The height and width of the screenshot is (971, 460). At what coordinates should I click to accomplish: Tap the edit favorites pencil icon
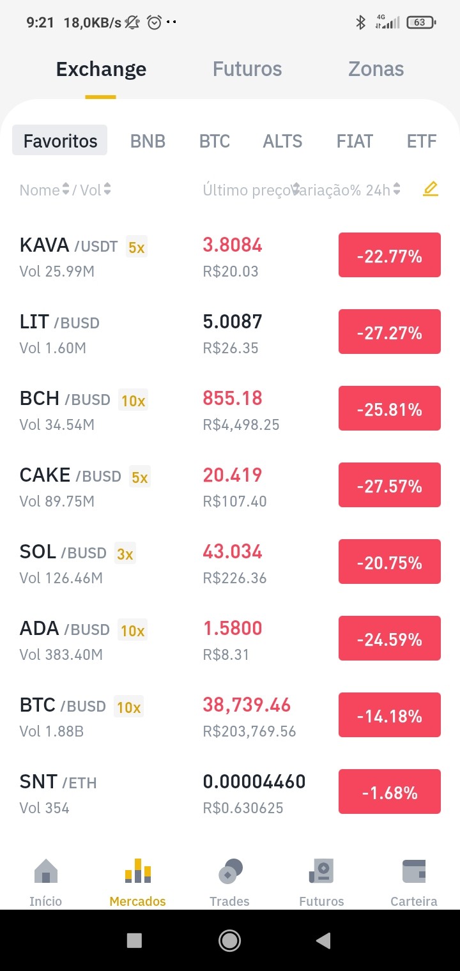point(431,189)
